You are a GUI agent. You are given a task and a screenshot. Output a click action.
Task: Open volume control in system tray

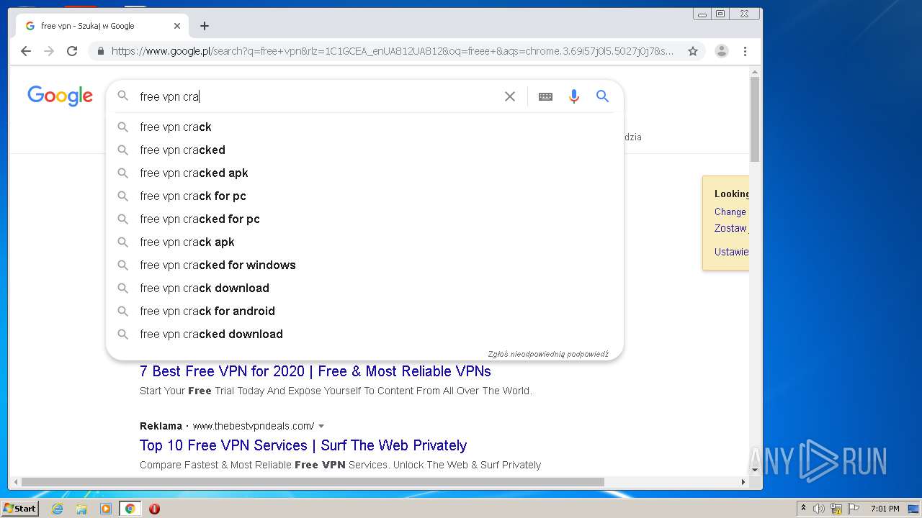tap(819, 509)
